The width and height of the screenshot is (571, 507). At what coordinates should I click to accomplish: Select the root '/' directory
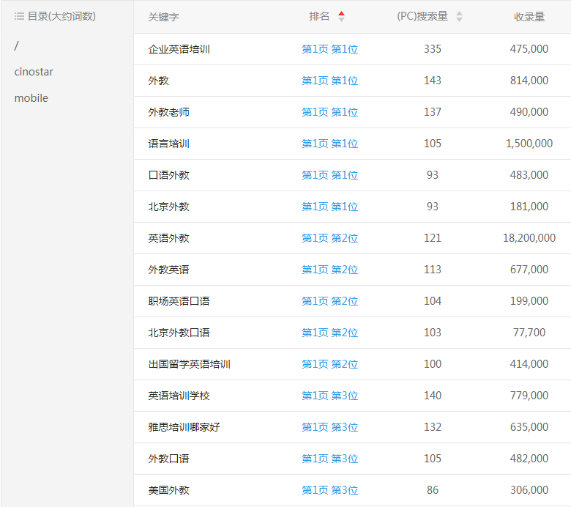pos(17,45)
